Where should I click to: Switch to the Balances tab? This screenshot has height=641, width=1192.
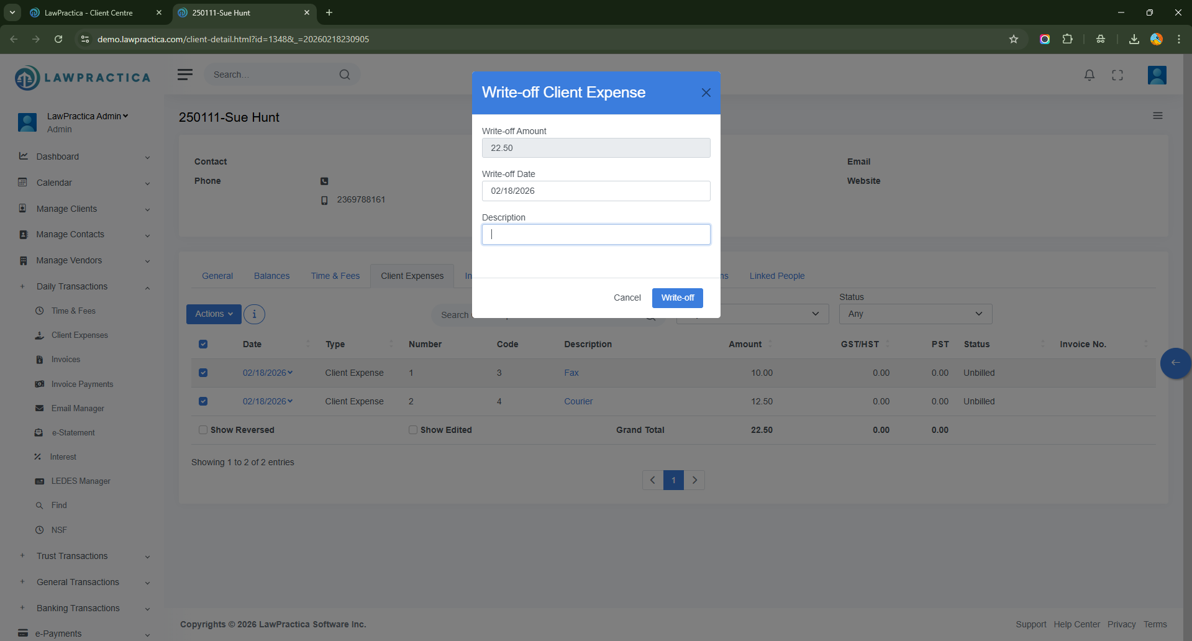click(x=271, y=276)
